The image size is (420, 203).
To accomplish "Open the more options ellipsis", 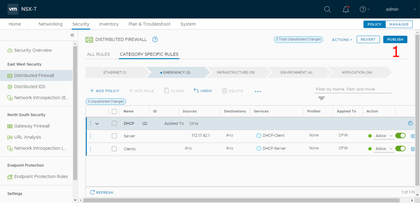I will 258,91.
